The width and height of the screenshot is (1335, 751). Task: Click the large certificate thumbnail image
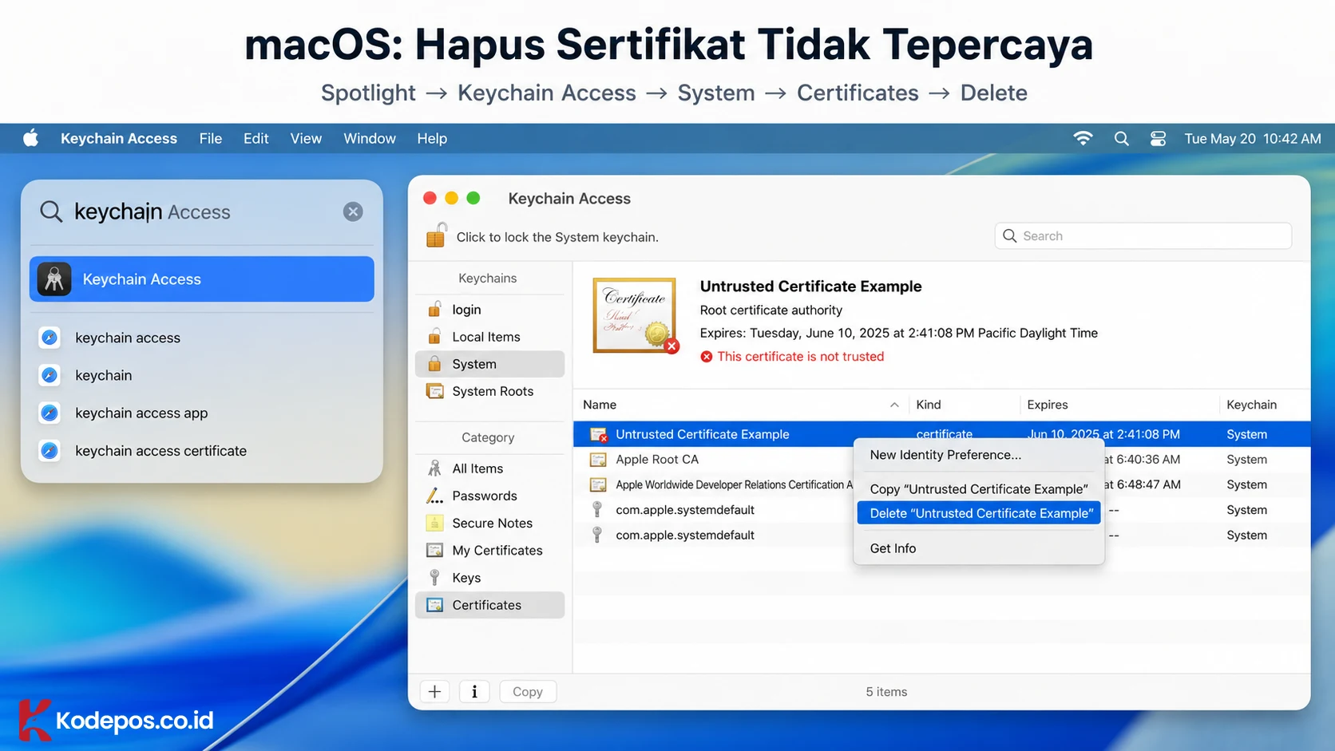tap(635, 315)
